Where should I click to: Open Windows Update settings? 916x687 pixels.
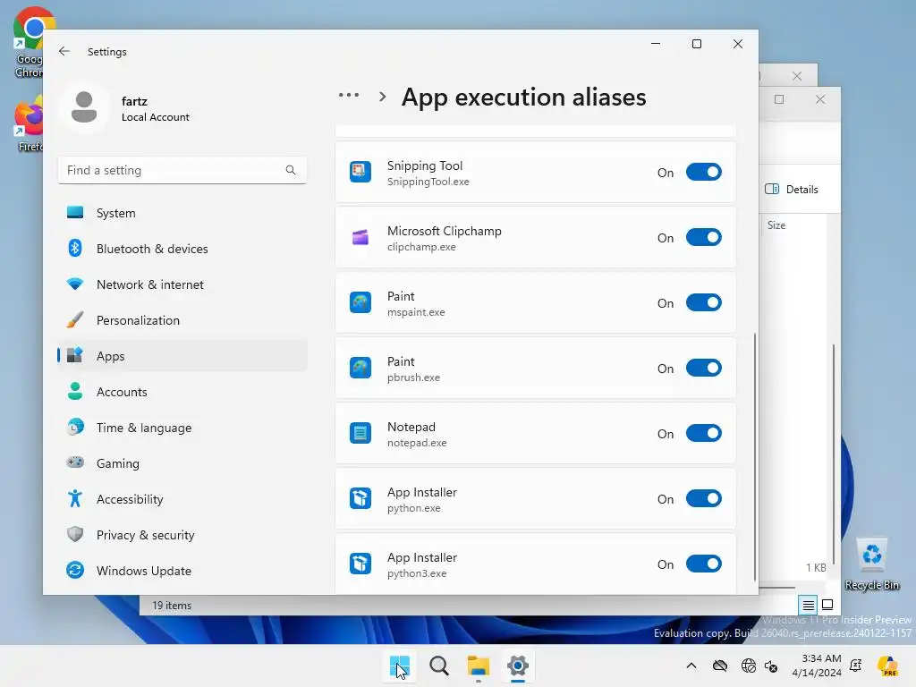click(x=182, y=571)
